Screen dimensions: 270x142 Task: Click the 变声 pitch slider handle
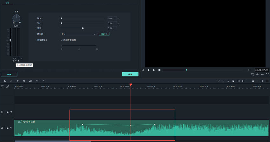point(83,28)
